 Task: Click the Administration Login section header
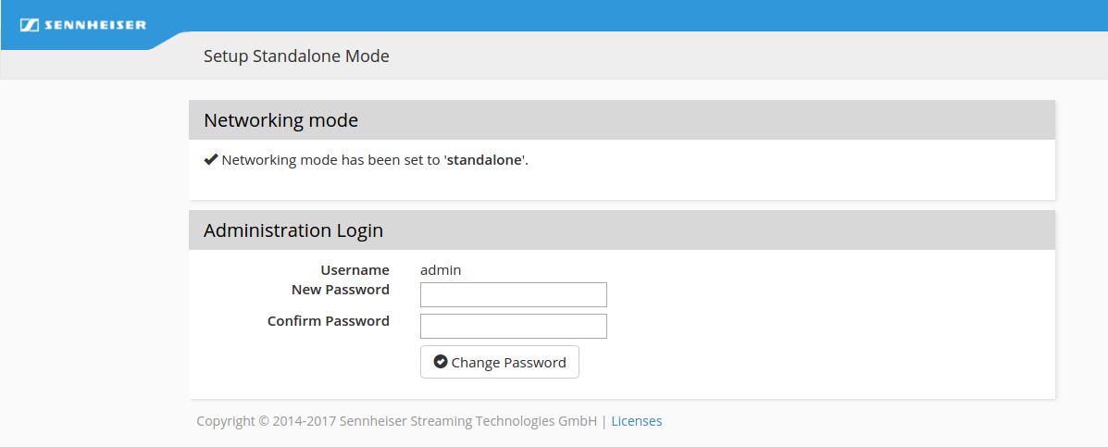[293, 230]
